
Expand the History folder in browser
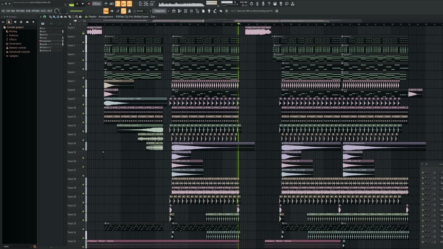tap(13, 31)
